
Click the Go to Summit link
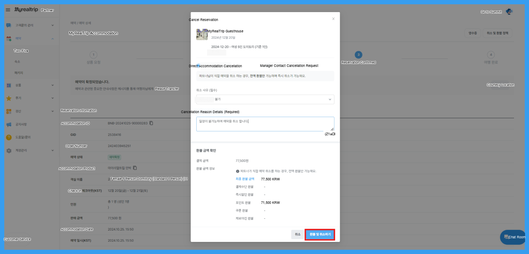[x=491, y=12]
